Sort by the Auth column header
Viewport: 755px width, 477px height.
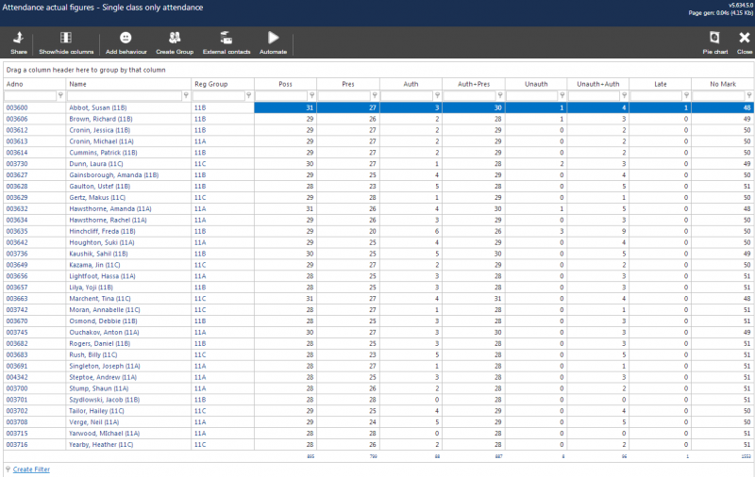coord(411,84)
